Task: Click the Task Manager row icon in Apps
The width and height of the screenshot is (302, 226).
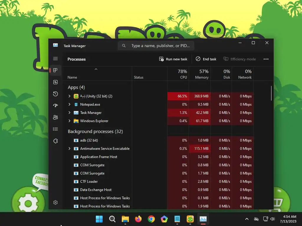Action: point(76,113)
